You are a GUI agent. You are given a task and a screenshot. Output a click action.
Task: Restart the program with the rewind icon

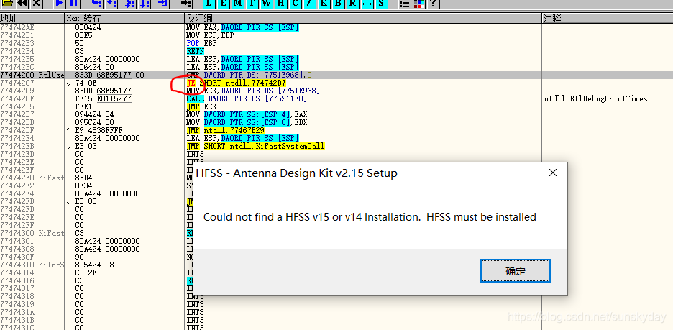(x=22, y=4)
